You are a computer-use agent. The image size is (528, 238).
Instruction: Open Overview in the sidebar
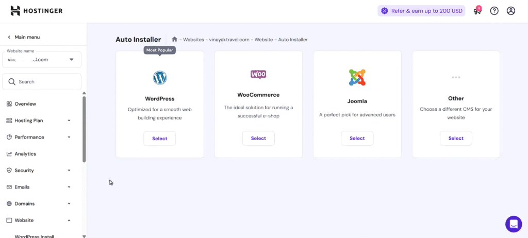[x=25, y=104]
